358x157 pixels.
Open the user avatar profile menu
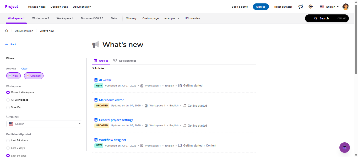point(346,7)
